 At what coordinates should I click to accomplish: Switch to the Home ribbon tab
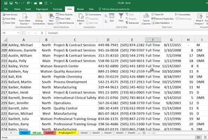pyautogui.click(x=17, y=9)
